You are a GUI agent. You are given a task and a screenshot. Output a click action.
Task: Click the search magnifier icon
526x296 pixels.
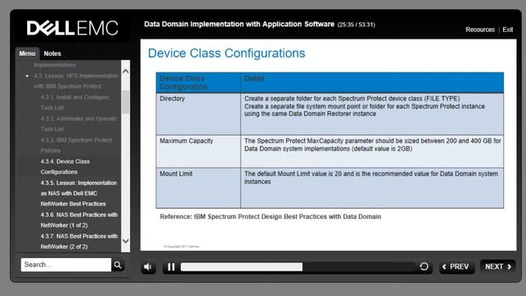118,265
